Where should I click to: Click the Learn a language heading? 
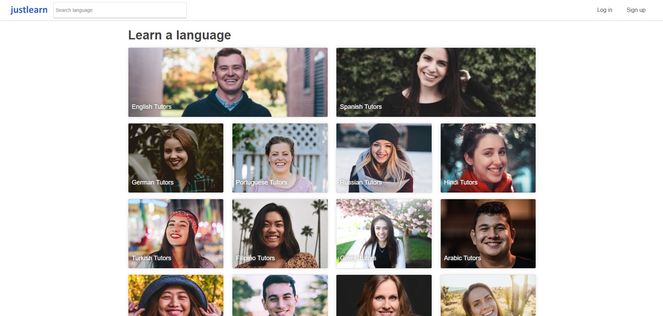tap(179, 35)
